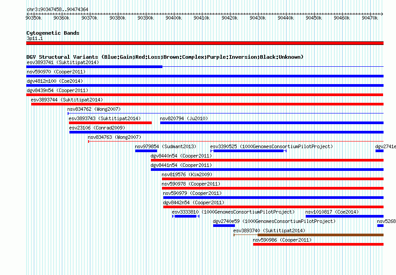396x275 pixels.
Task: Select the esv3333810 small blue bar
Action: pyautogui.click(x=186, y=216)
